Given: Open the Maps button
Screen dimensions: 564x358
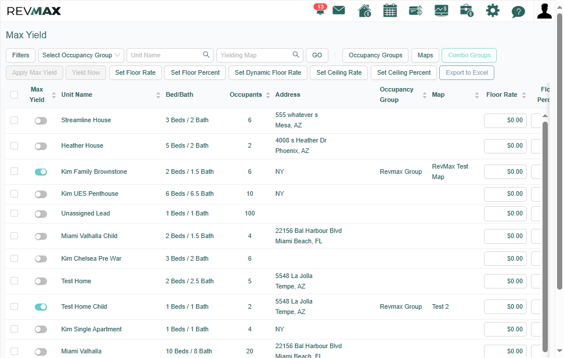Looking at the screenshot, I should point(425,55).
